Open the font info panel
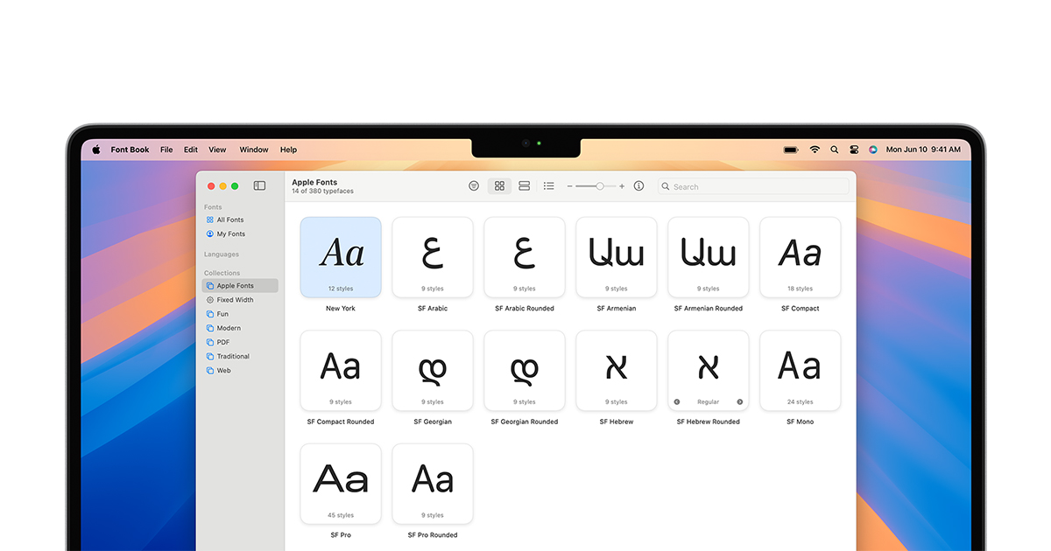Image resolution: width=1051 pixels, height=551 pixels. click(x=638, y=185)
